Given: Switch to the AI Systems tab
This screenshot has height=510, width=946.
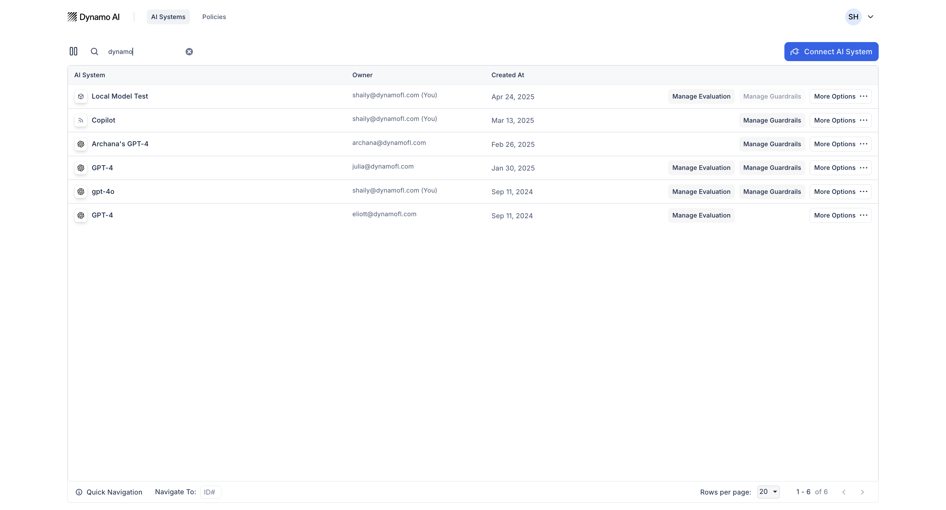Looking at the screenshot, I should click(x=168, y=17).
